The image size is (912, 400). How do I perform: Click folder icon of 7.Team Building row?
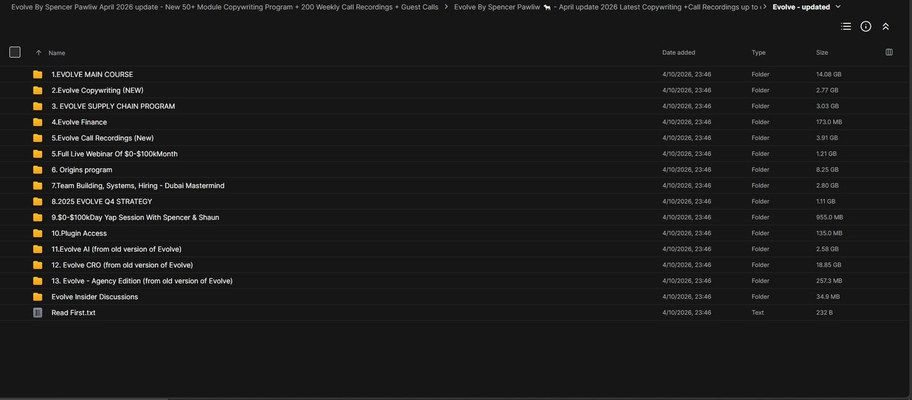(x=38, y=185)
